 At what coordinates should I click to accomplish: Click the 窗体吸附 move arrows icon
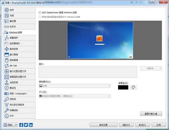click(6, 49)
